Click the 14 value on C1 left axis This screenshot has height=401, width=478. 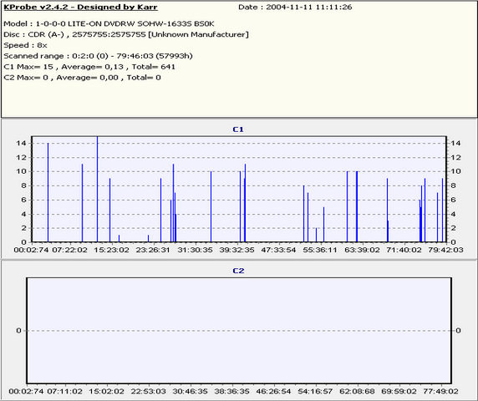pyautogui.click(x=22, y=143)
